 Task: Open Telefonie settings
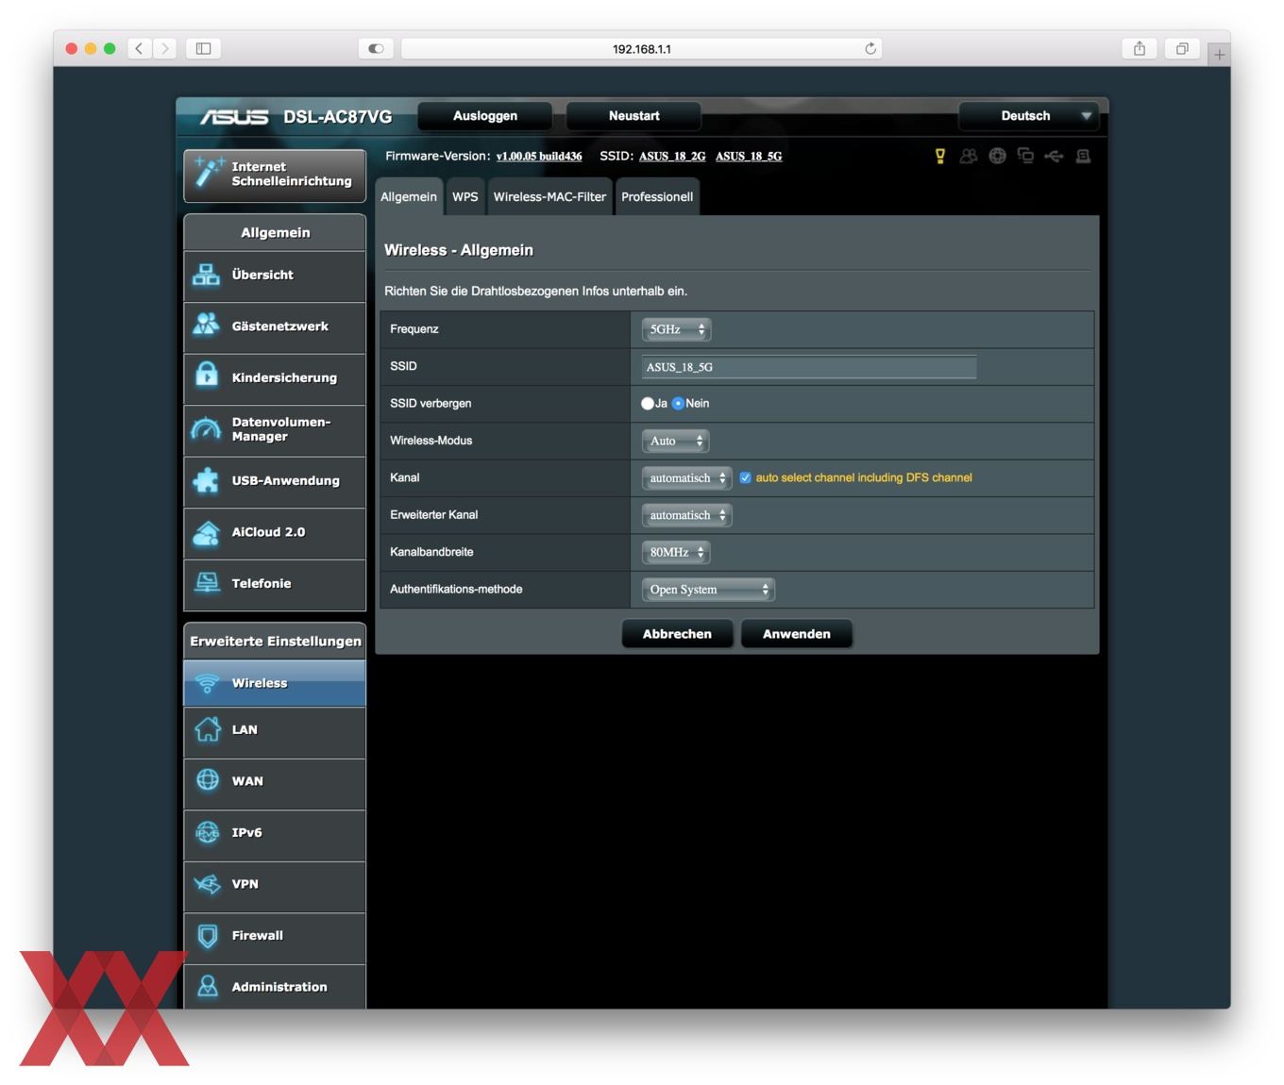(x=275, y=584)
